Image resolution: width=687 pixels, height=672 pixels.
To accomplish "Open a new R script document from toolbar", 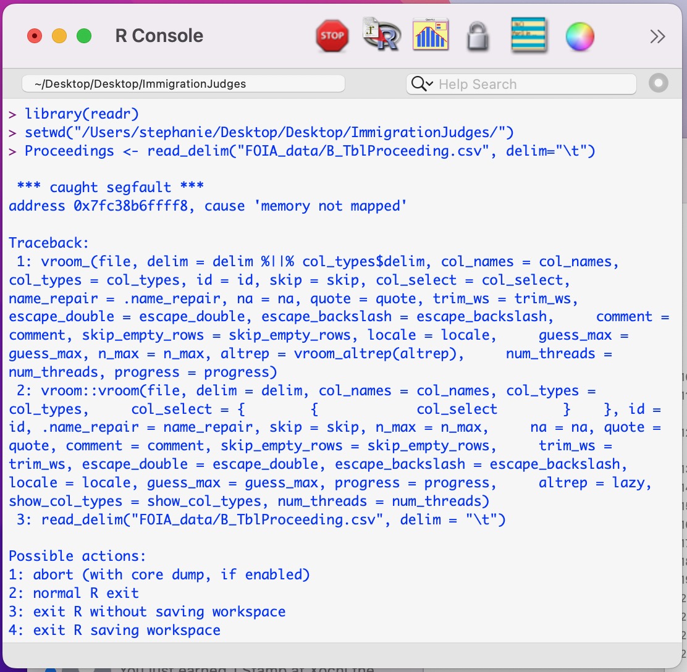I will (x=381, y=35).
